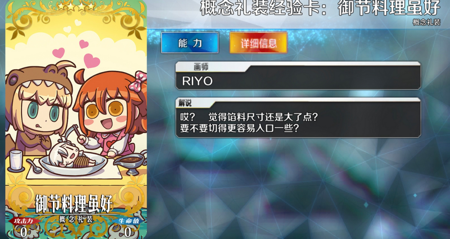
Task: Select the 画师 label header
Action: click(201, 67)
